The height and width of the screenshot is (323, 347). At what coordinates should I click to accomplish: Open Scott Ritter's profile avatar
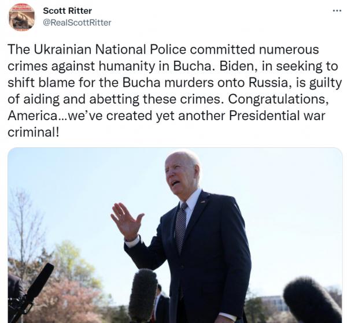pos(22,17)
